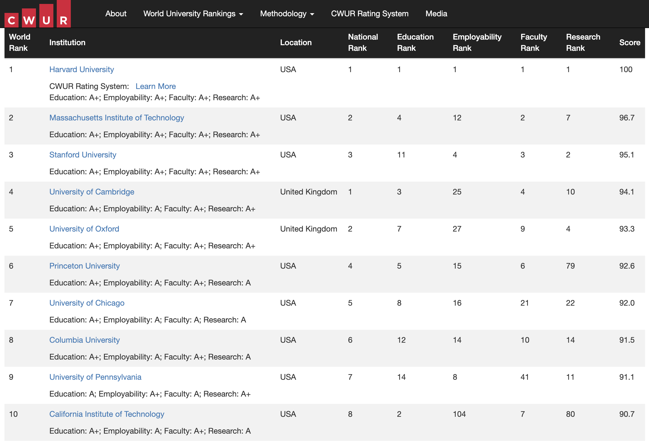This screenshot has width=649, height=444.
Task: Click Cambridge's employability rank 25
Action: (457, 192)
